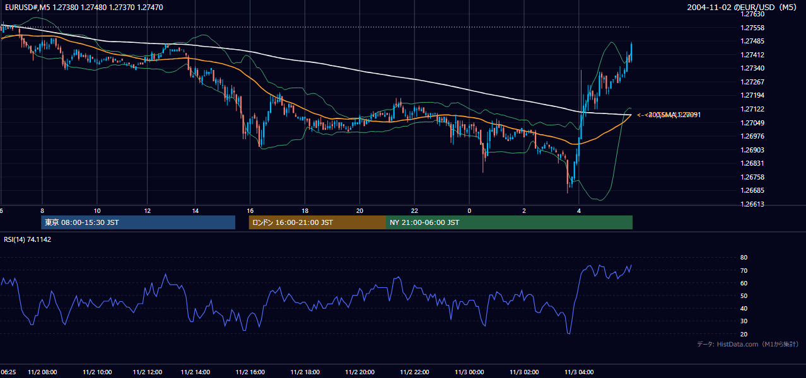Viewport: 806px width, 378px height.
Task: Click price axis label 1.26903
Action: [752, 150]
